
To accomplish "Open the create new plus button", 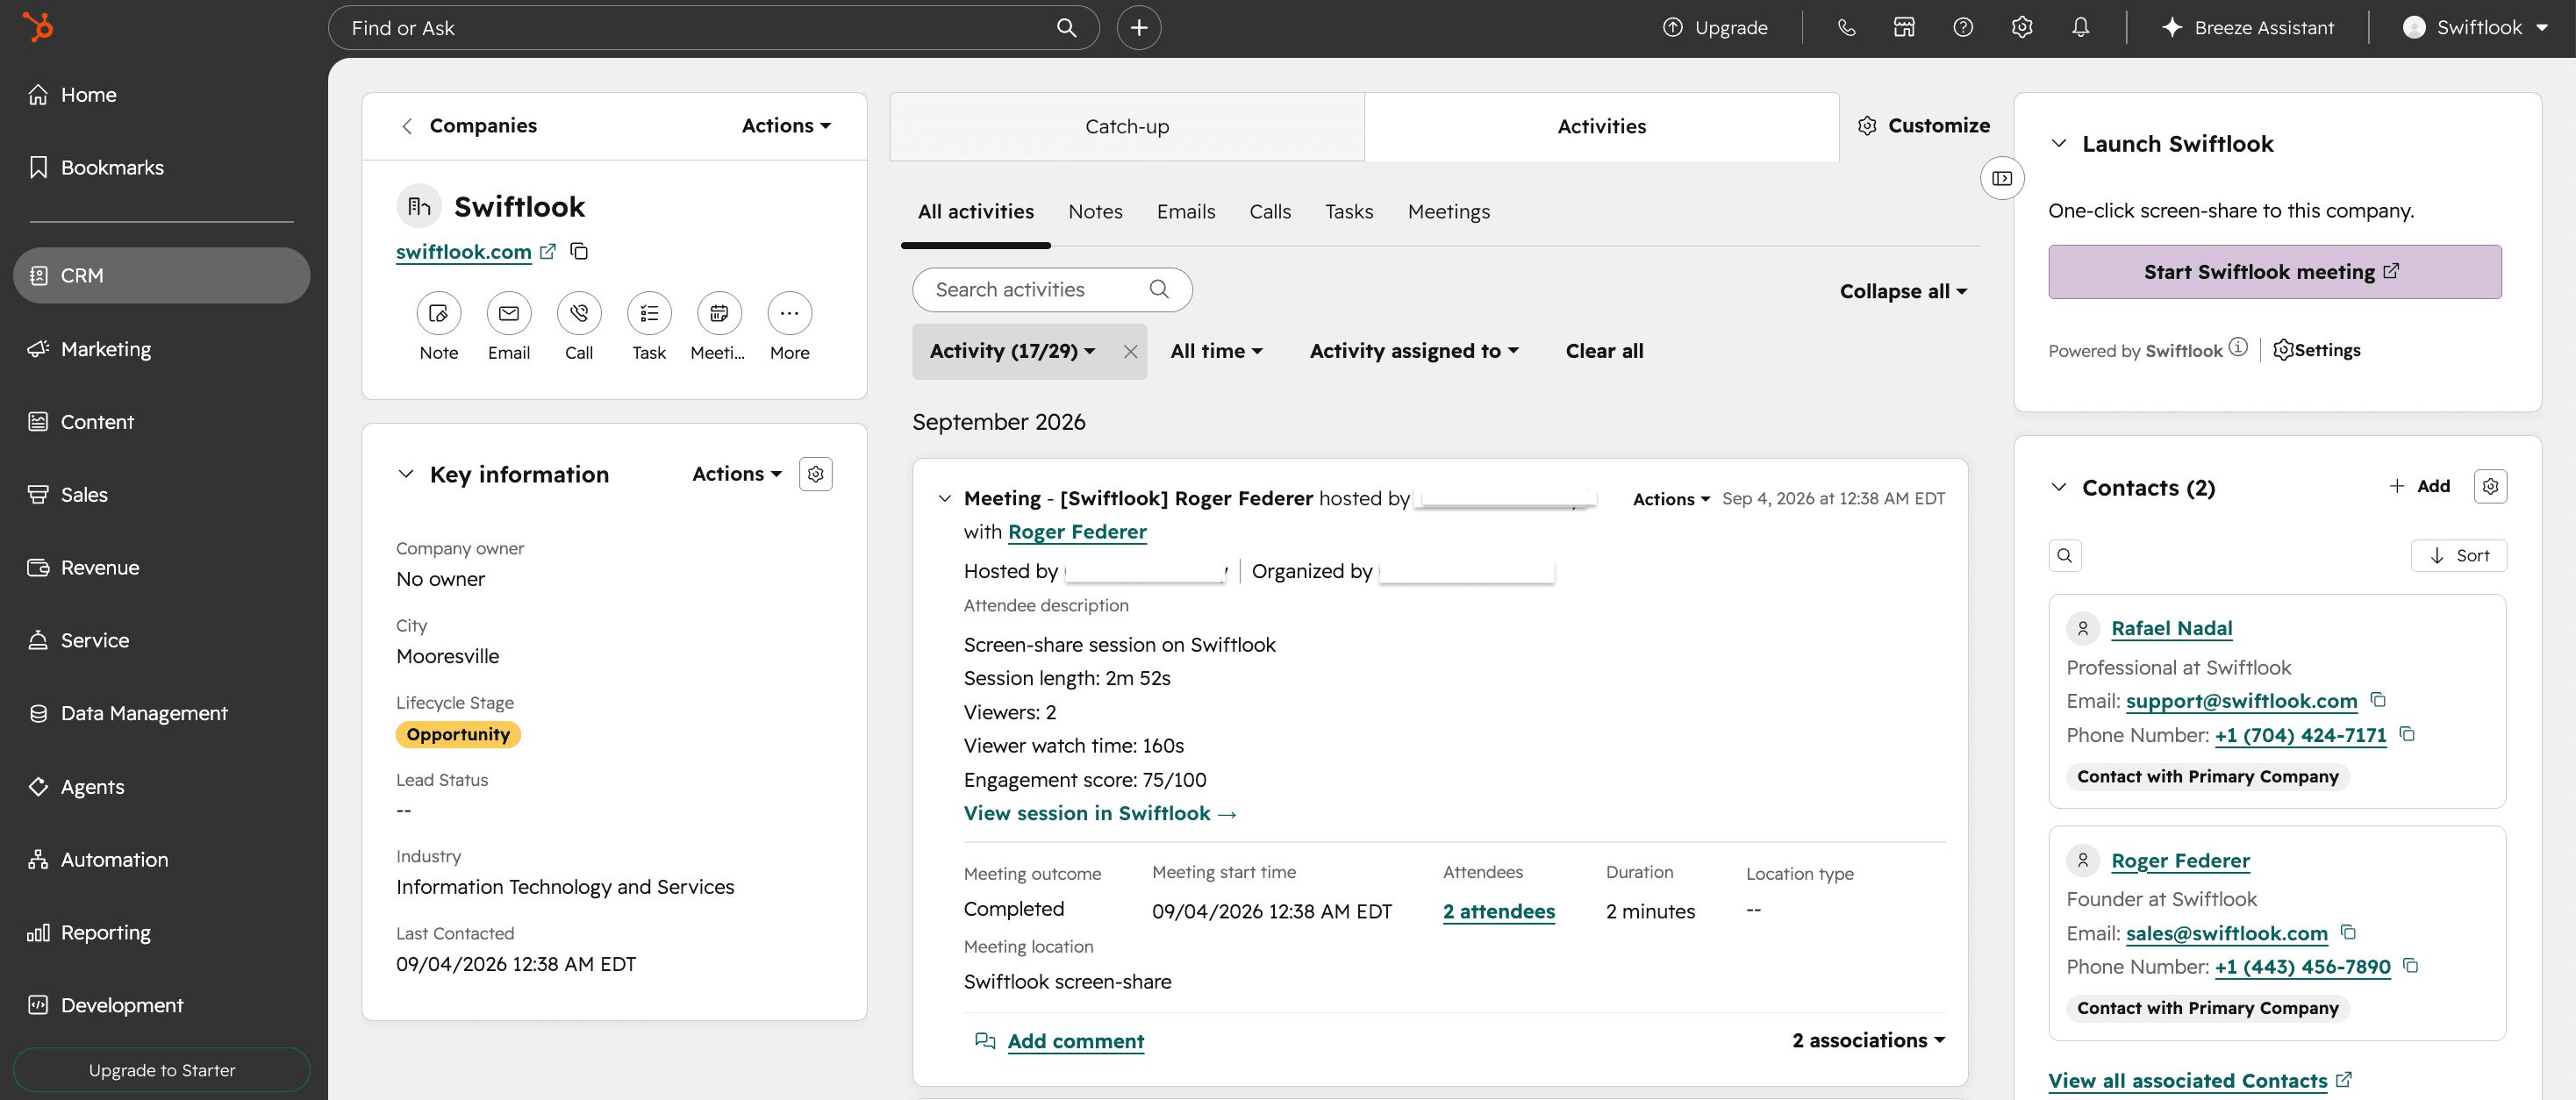I will tap(1138, 28).
